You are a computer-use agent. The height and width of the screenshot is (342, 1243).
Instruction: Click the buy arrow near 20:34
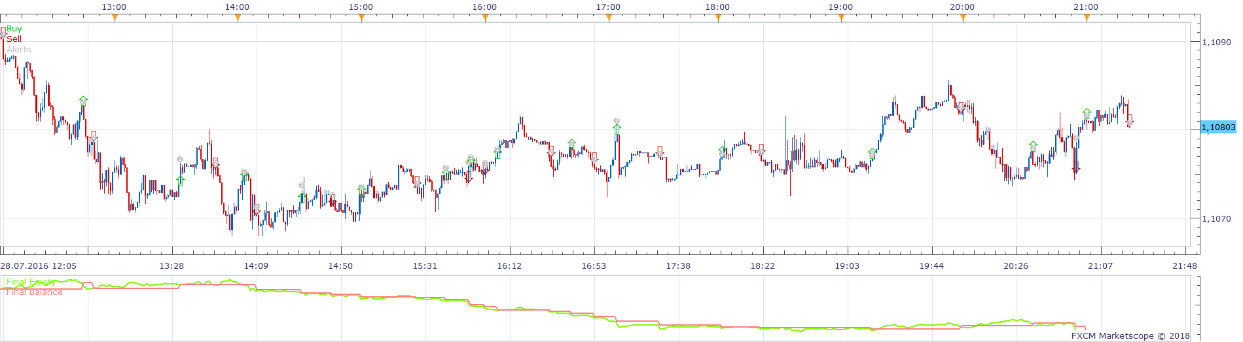[1033, 146]
